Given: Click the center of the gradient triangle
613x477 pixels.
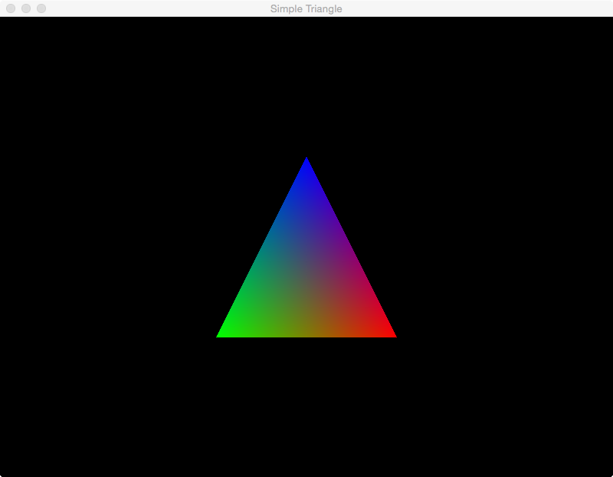Looking at the screenshot, I should click(306, 277).
